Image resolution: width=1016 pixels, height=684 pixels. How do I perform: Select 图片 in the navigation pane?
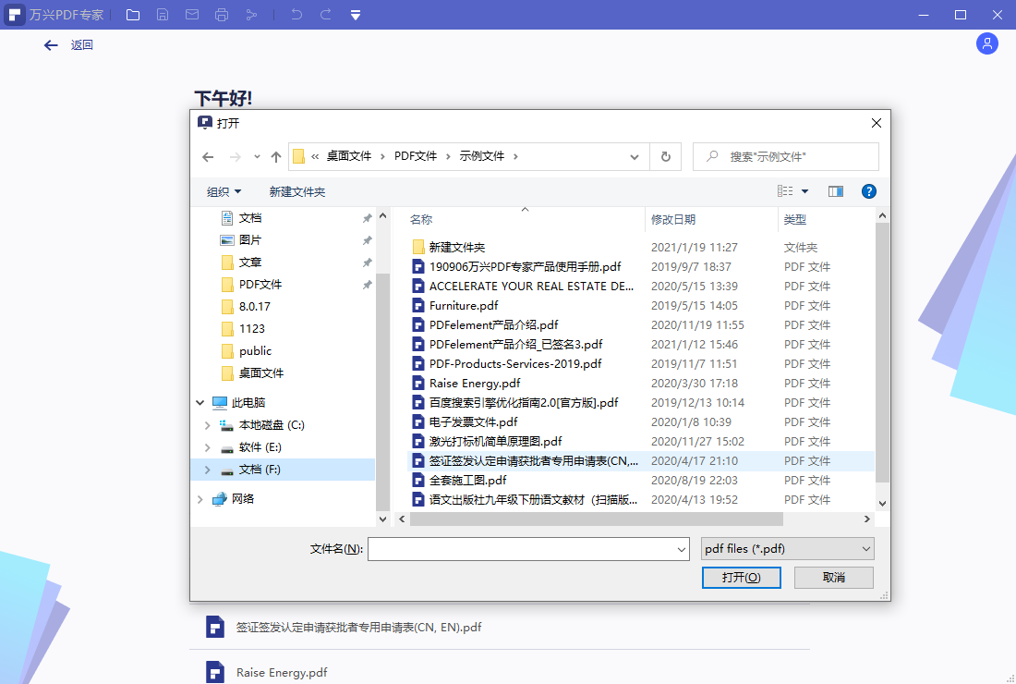coord(250,240)
